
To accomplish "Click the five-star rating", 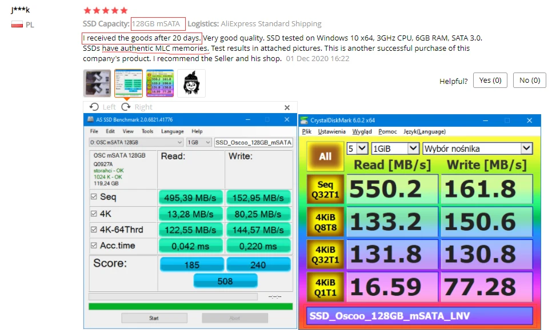I will 105,10.
